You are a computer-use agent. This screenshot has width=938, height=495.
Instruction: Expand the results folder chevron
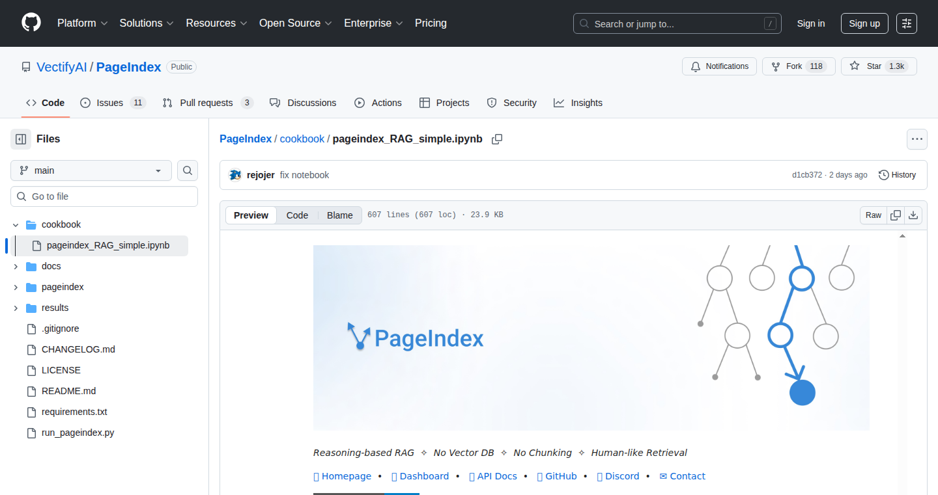click(x=16, y=308)
